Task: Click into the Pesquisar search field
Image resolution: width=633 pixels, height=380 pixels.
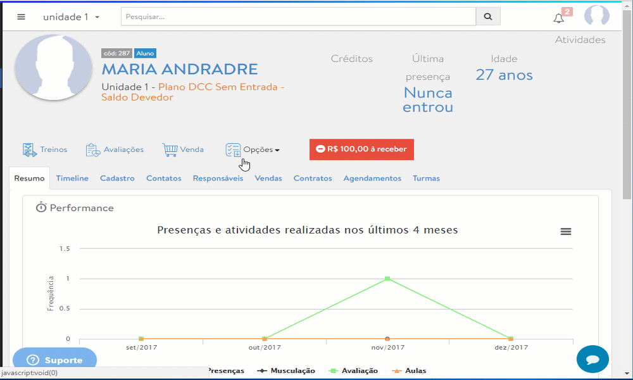Action: tap(298, 16)
